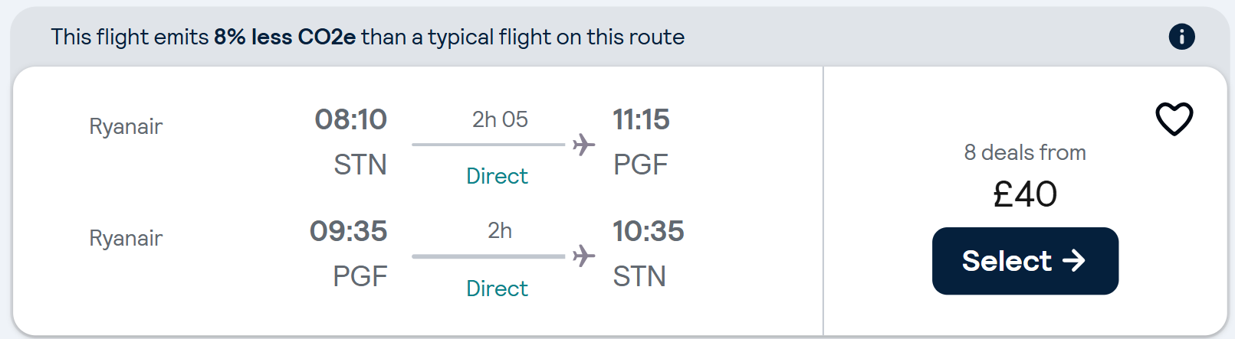1235x339 pixels.
Task: Save this flight with the heart icon
Action: click(x=1174, y=119)
